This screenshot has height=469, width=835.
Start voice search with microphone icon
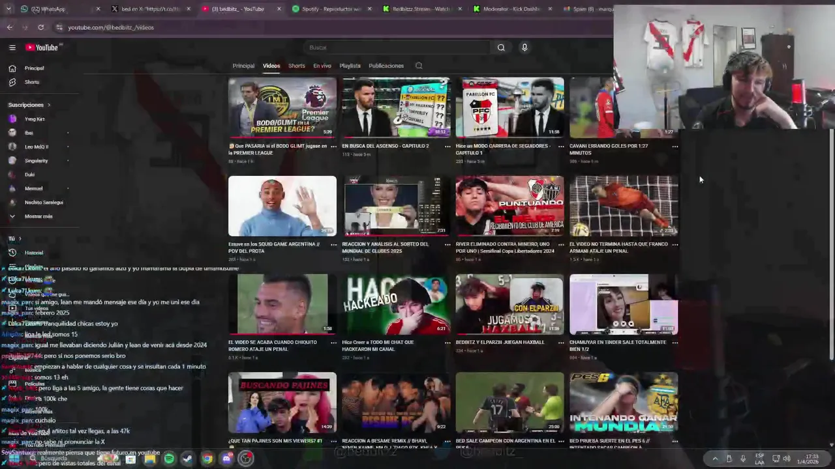pyautogui.click(x=524, y=48)
